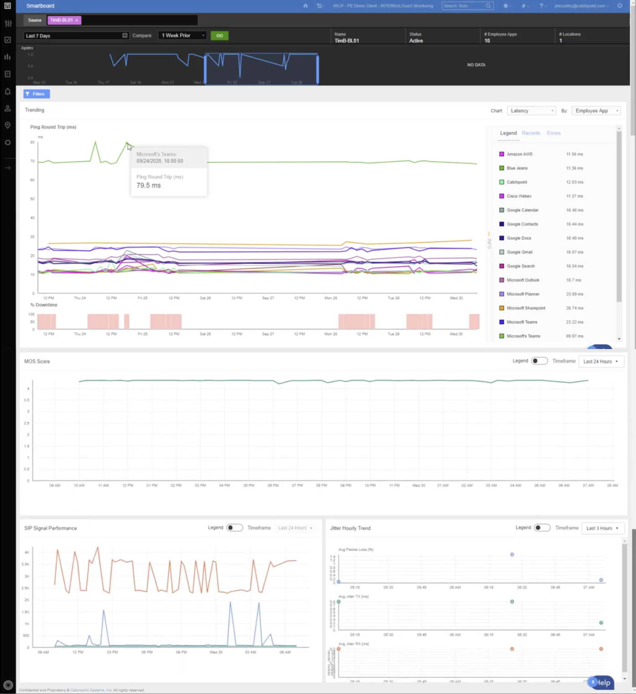Toggle the MOS Score legend switch

[539, 361]
